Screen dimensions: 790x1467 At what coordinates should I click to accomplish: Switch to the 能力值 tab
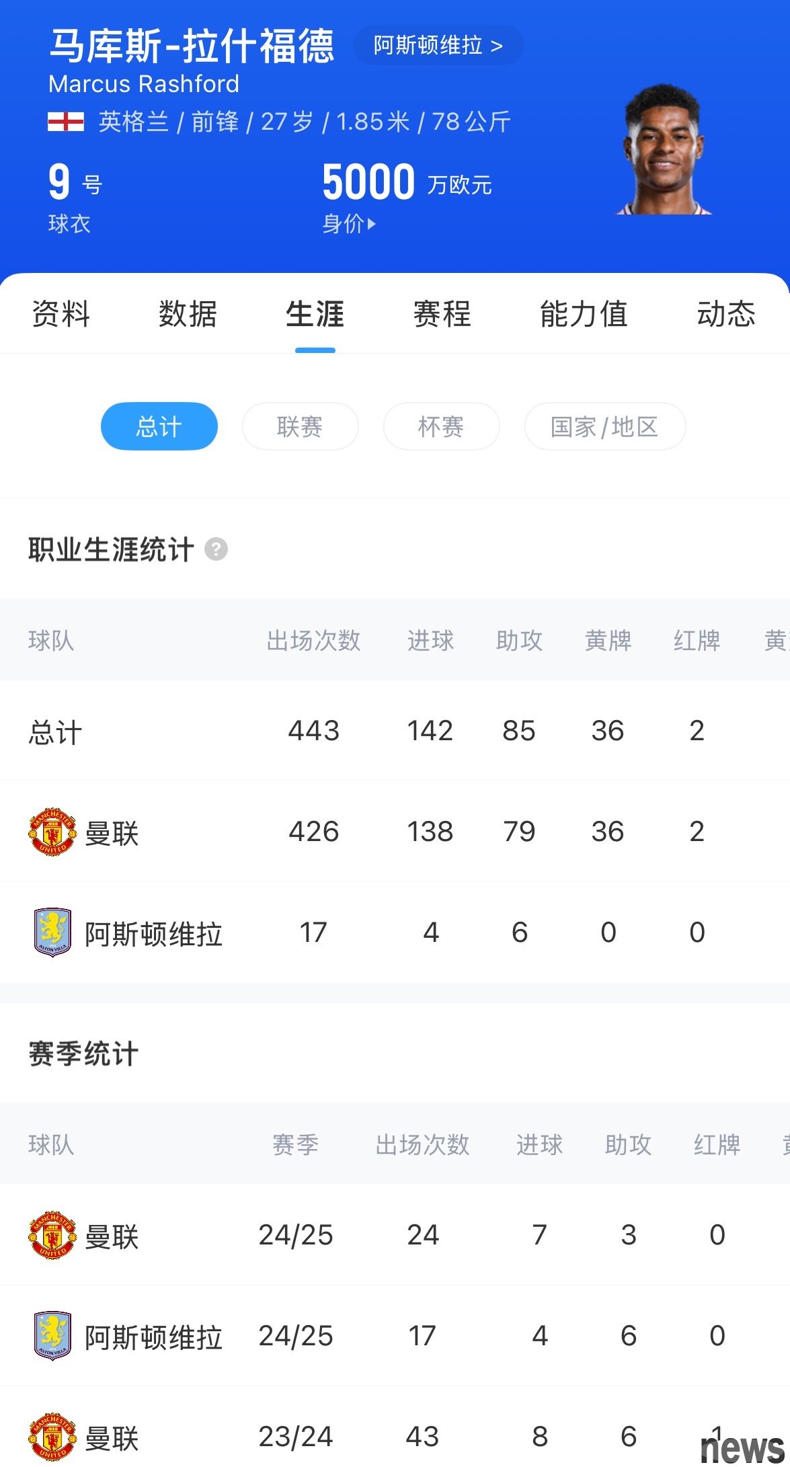click(584, 314)
